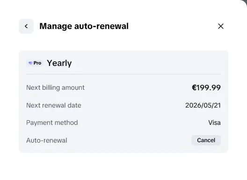Close the Manage auto-renewal dialog with X

(x=221, y=26)
